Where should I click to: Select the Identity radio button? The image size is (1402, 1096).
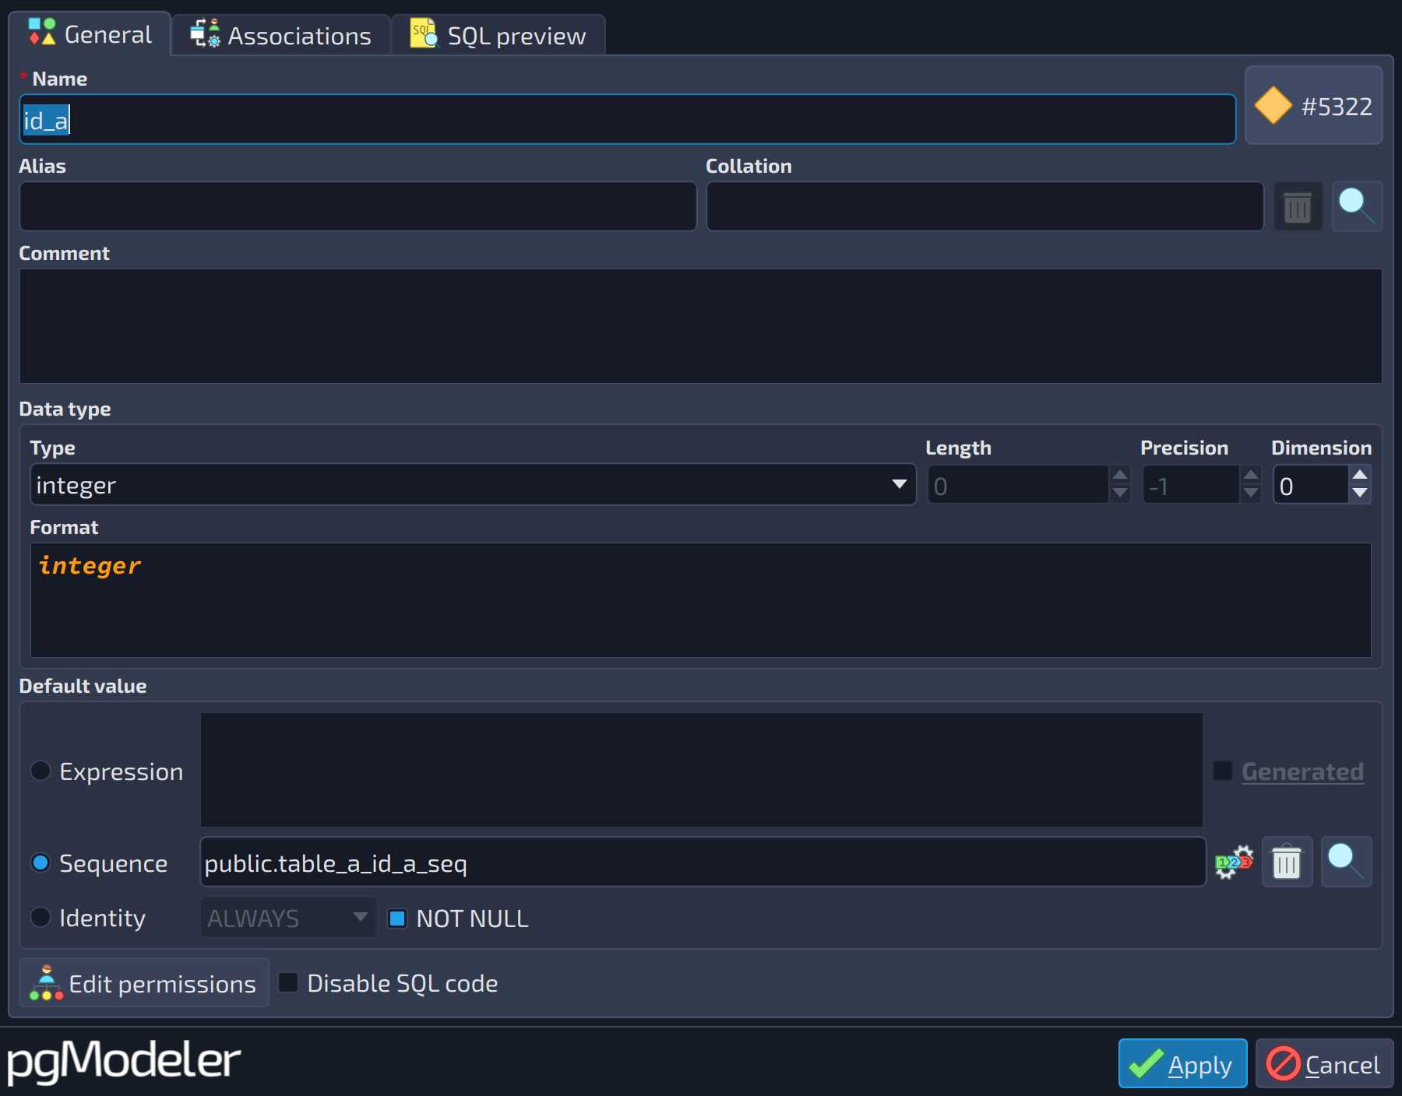41,917
